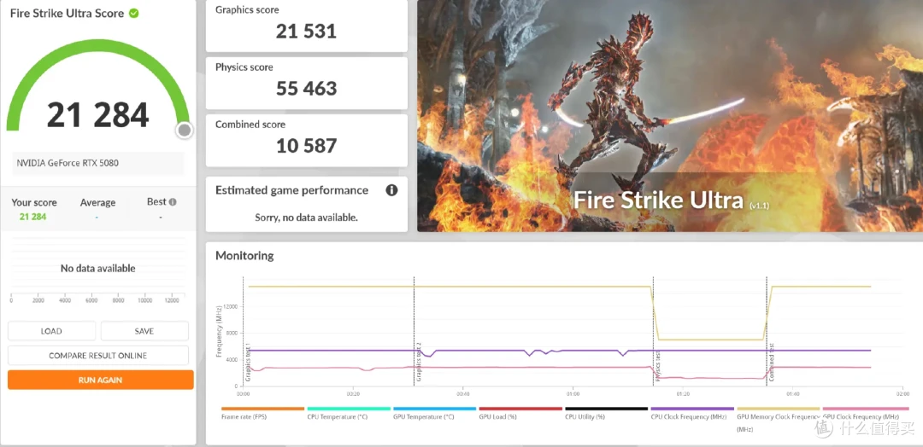Open COMPARE RESULT ONLINE
Screen dimensions: 923x447
97,356
